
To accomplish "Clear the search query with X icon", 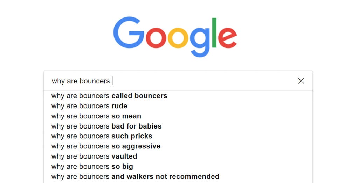I will 301,81.
